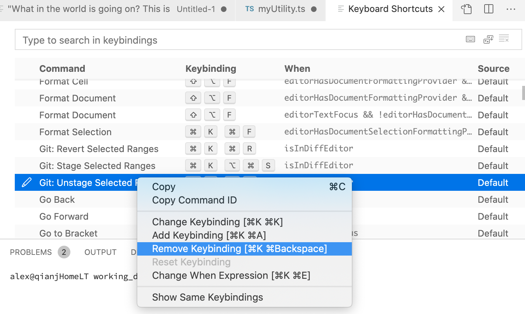Select Change When Expression
Viewport: 525px width, 314px height.
231,275
